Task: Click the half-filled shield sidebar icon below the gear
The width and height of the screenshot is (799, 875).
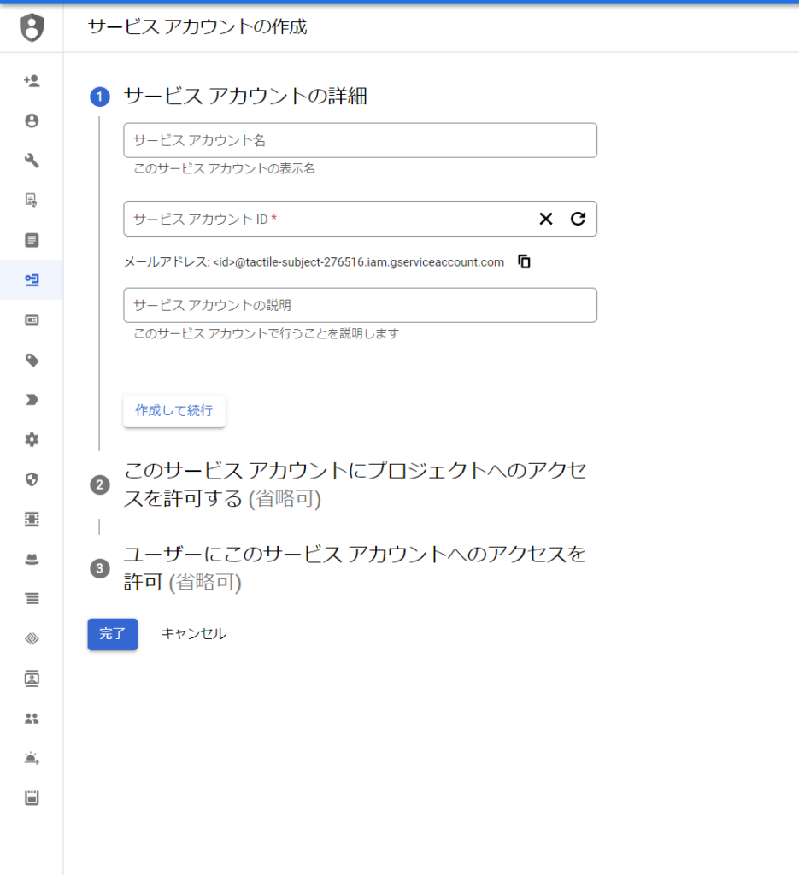Action: point(32,479)
